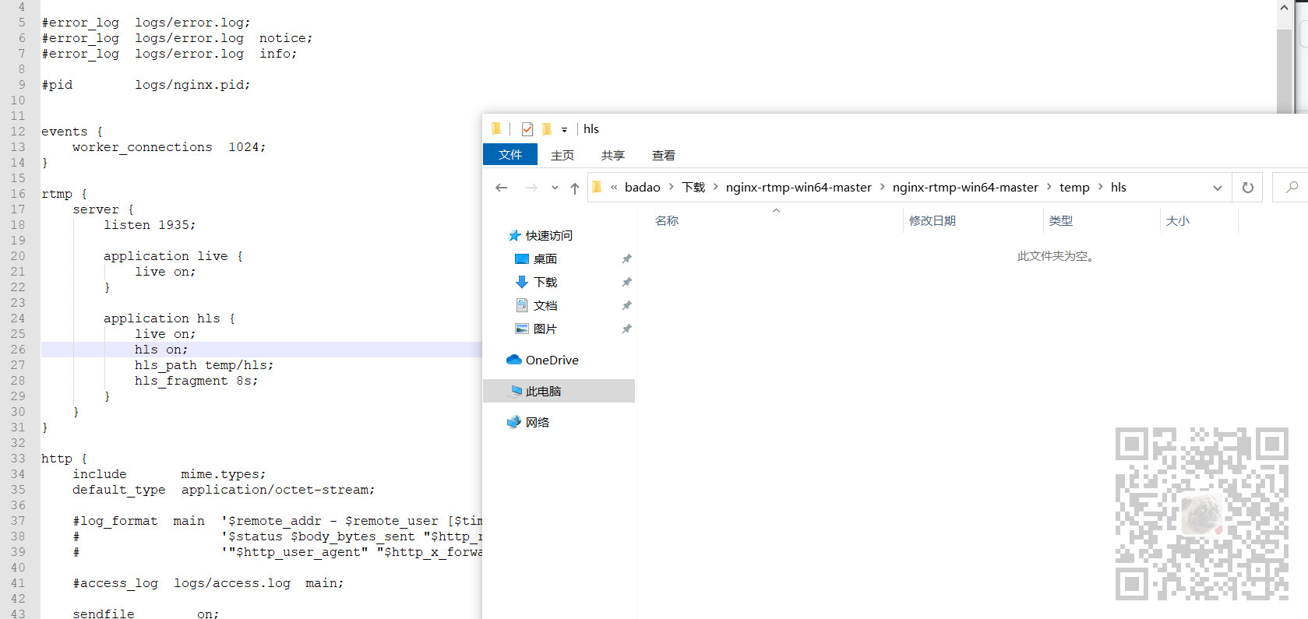1308x619 pixels.
Task: Click the OneDrive cloud icon
Action: (514, 360)
